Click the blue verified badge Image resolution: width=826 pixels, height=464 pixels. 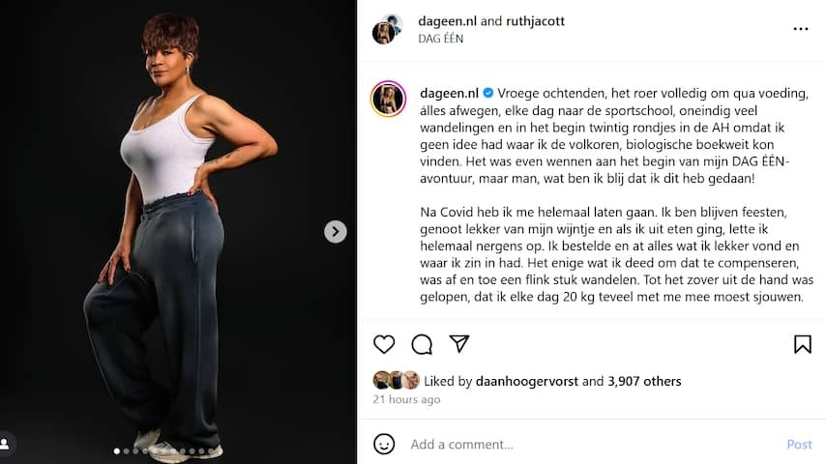[488, 93]
